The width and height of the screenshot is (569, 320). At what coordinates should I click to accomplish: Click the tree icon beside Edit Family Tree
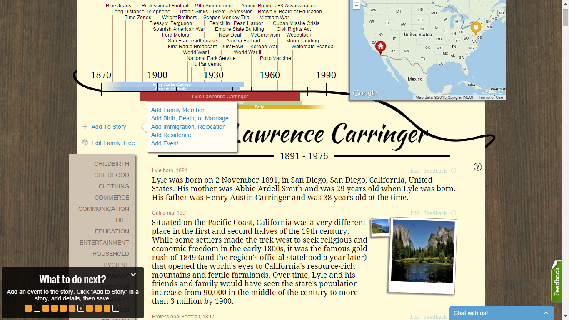tap(85, 143)
